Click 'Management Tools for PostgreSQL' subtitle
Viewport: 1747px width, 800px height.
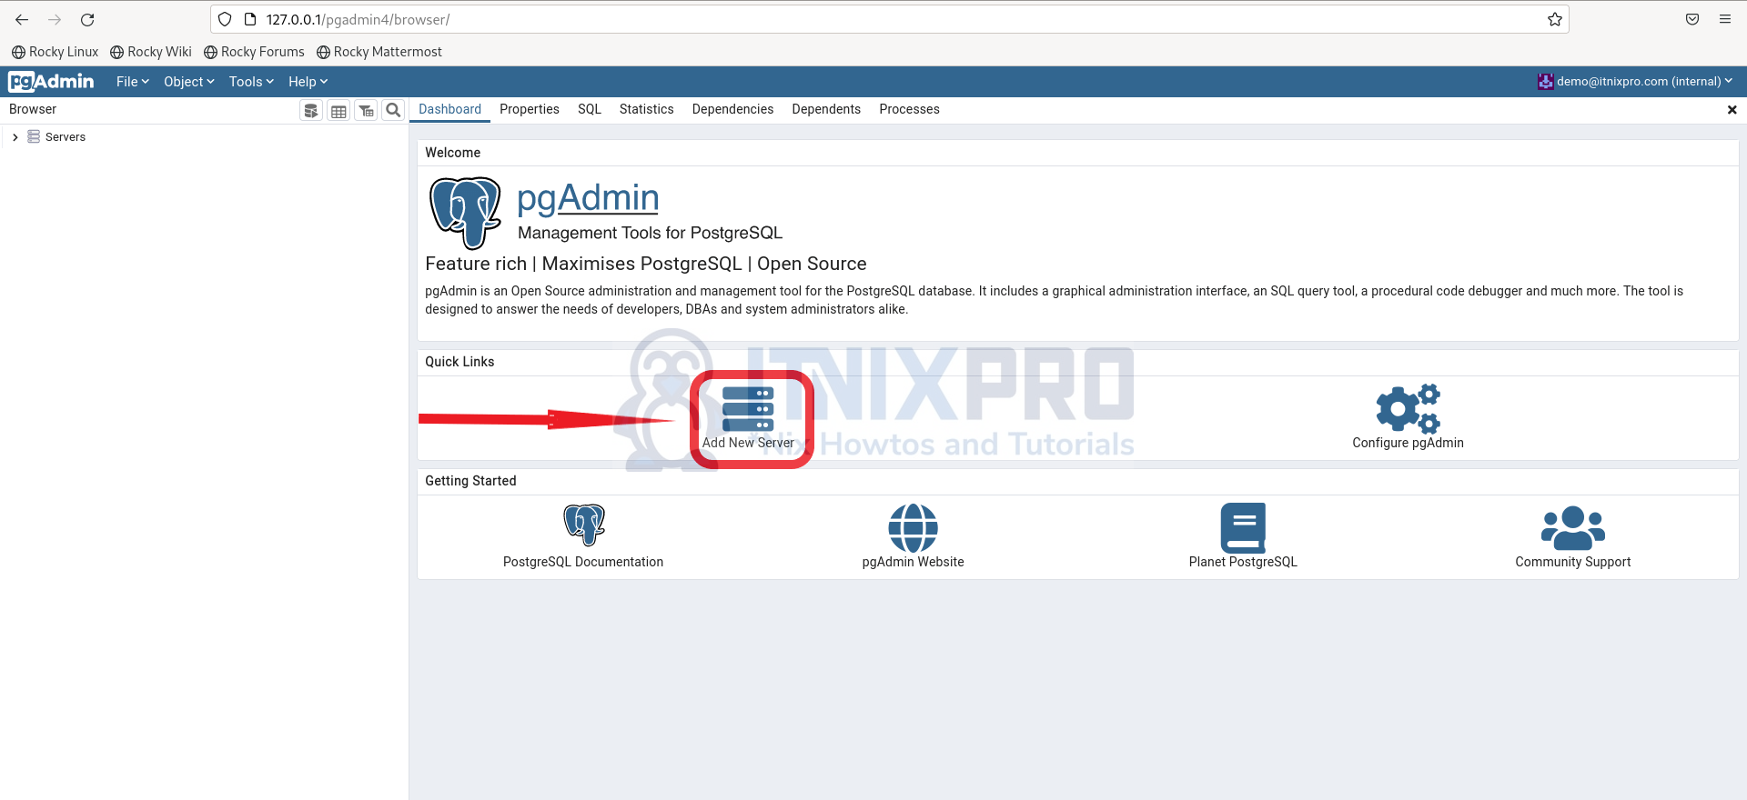[x=650, y=233]
